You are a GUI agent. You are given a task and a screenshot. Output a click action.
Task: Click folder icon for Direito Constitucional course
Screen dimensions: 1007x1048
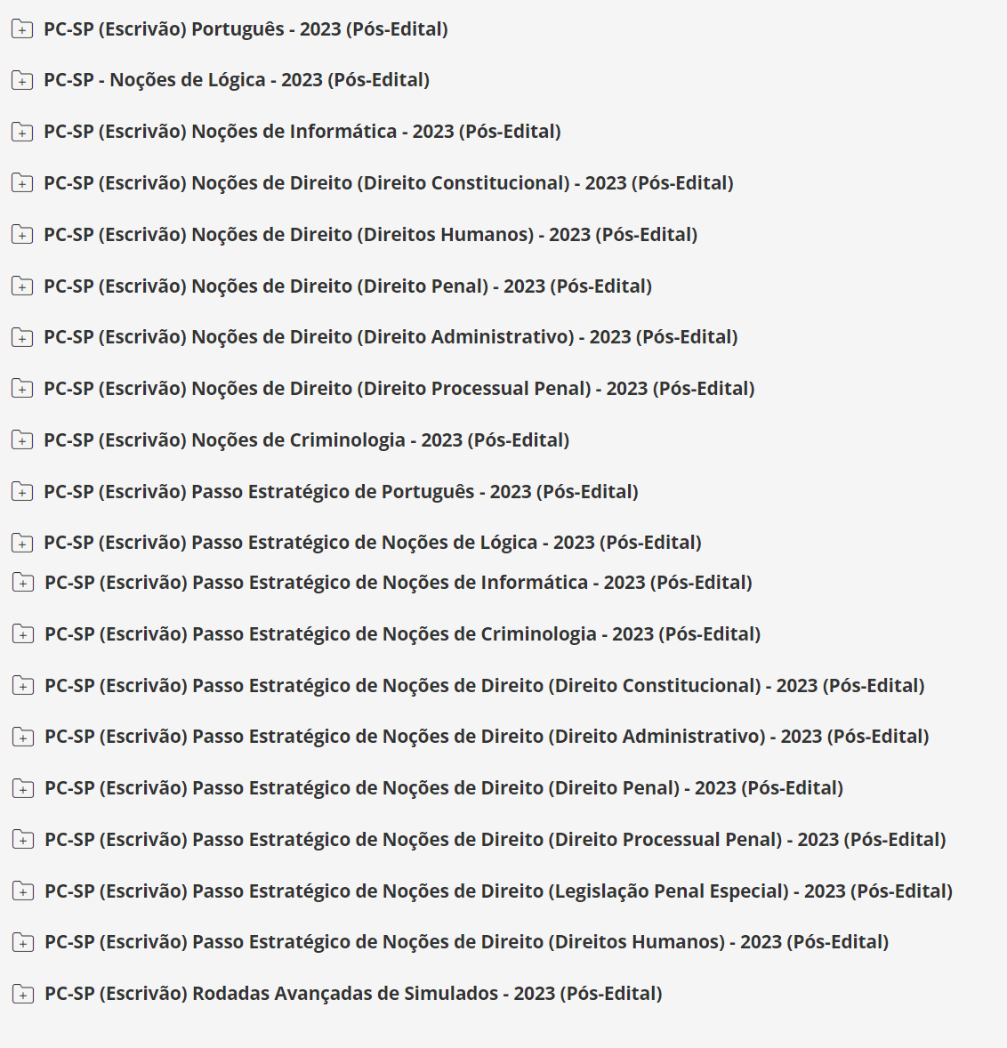21,183
